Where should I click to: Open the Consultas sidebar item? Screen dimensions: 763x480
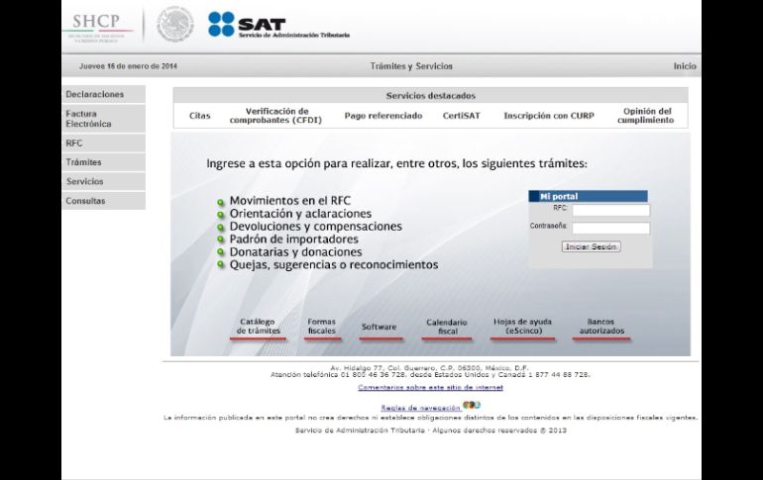(x=103, y=201)
